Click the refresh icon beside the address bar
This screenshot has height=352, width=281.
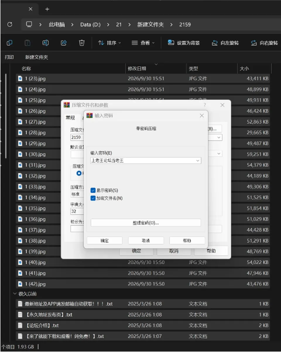(10, 25)
